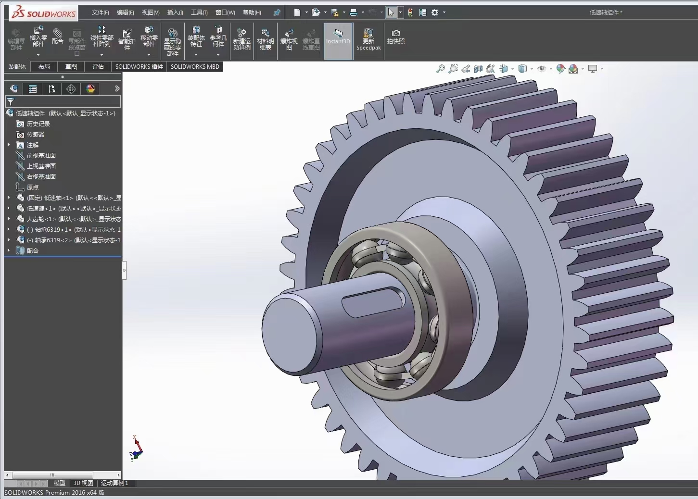Open the ConfigurationManager tab icon
The image size is (698, 499).
(x=51, y=88)
